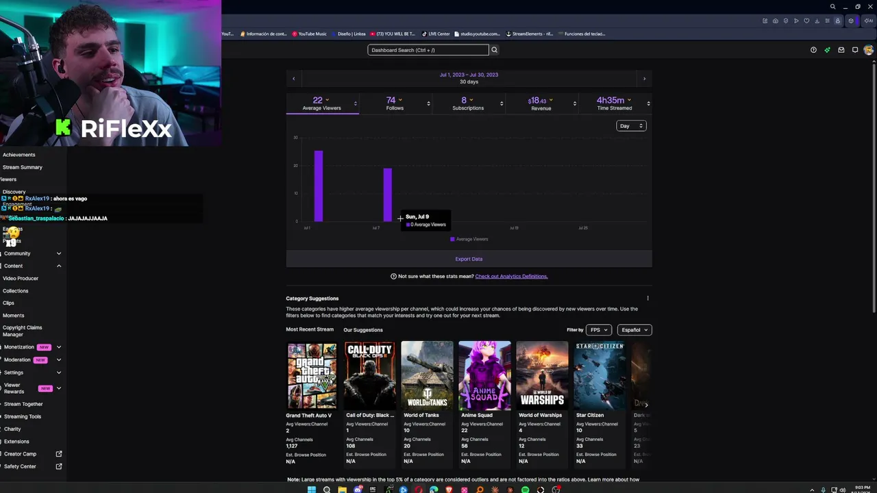Collapse the Content sidebar section

pos(59,266)
